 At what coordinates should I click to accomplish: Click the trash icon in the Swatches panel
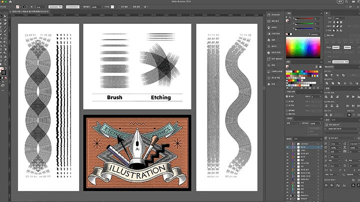coord(318,88)
